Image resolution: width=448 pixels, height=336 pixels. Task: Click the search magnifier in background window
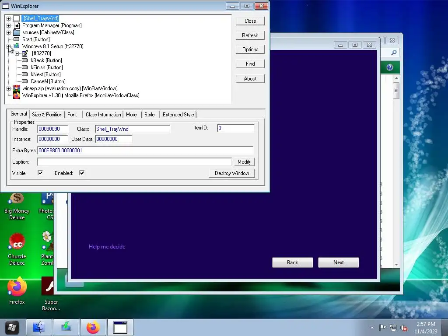click(x=394, y=52)
